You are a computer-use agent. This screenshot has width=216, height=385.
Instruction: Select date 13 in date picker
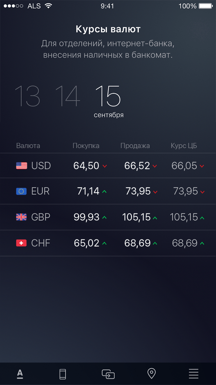click(x=27, y=96)
